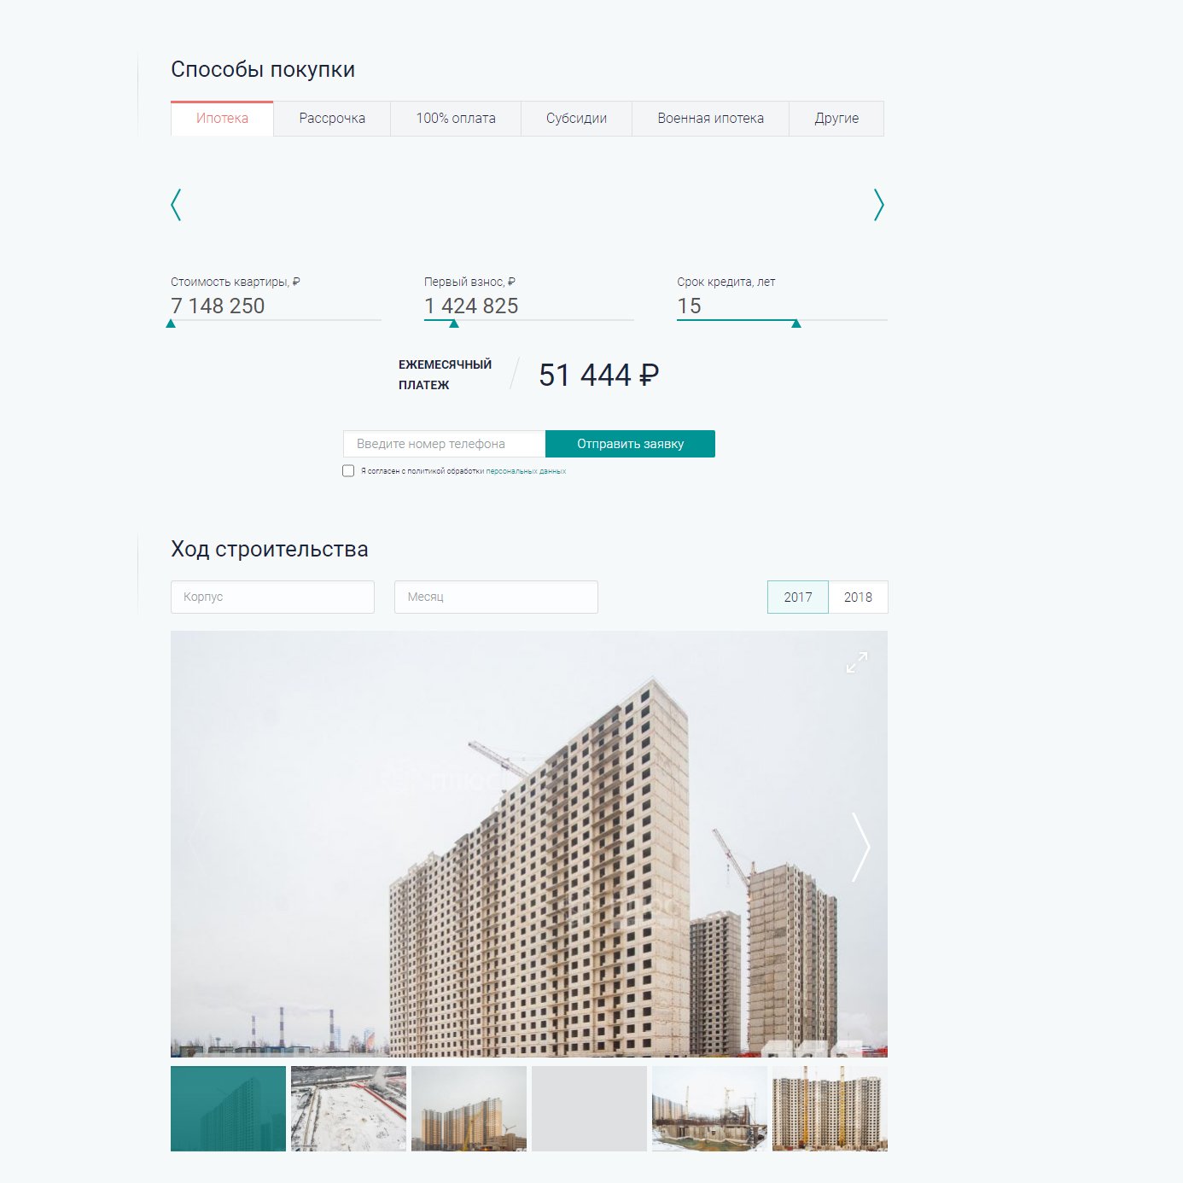Adjust the apartment cost slider handle
This screenshot has width=1183, height=1183.
[171, 323]
